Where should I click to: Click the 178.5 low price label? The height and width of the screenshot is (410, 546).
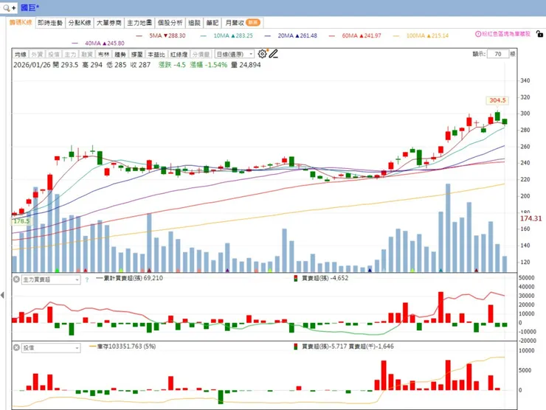pyautogui.click(x=21, y=221)
